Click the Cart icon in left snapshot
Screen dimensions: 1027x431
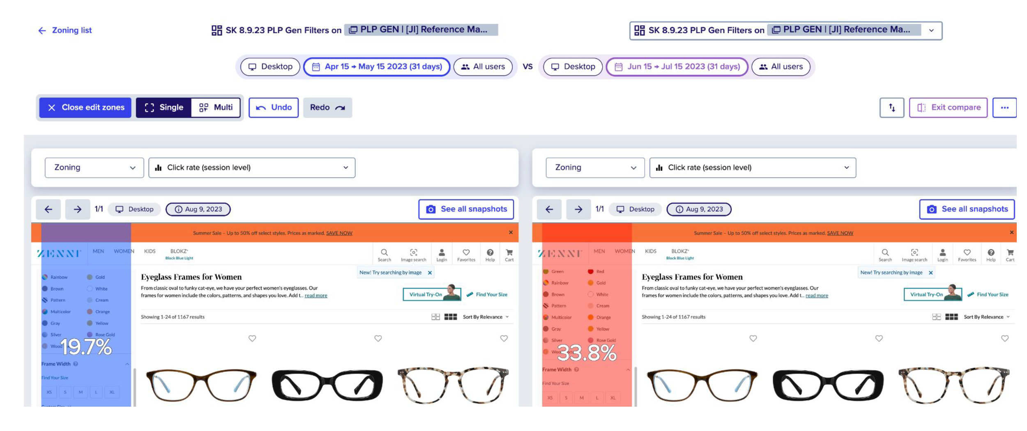509,255
